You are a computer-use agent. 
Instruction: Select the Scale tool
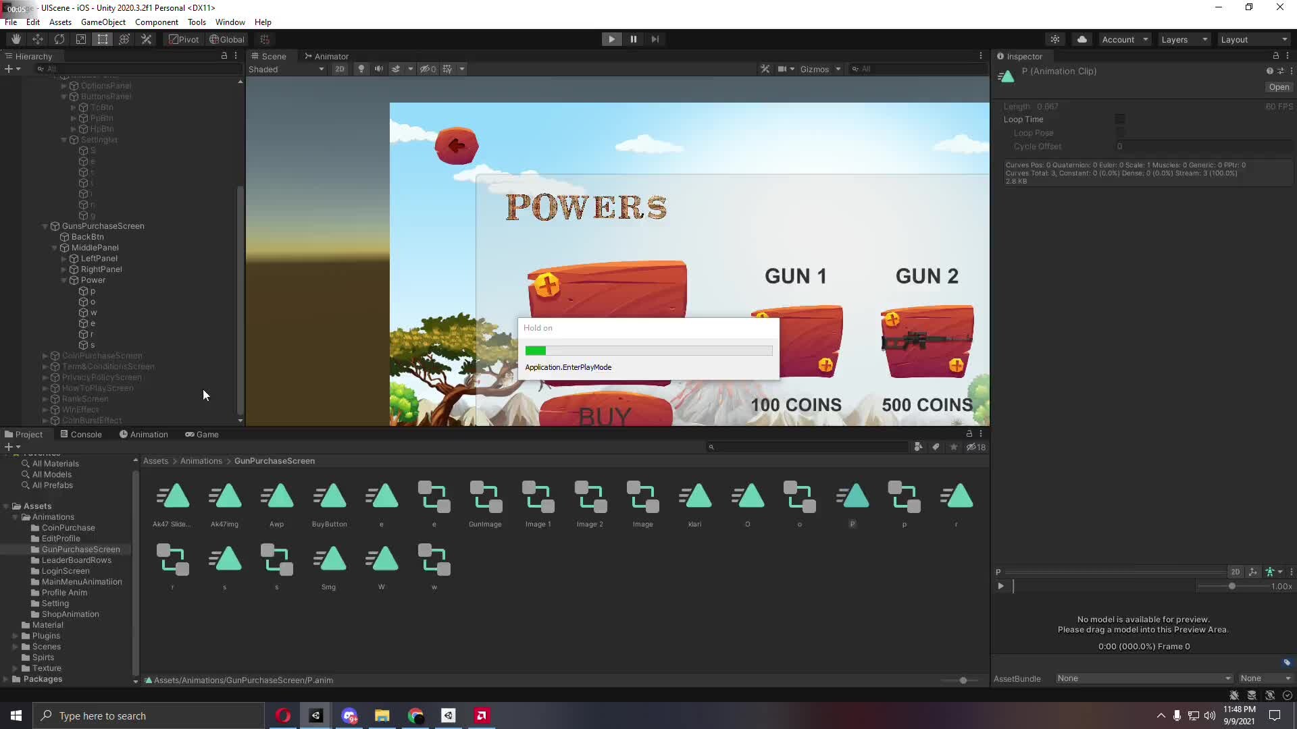point(80,38)
